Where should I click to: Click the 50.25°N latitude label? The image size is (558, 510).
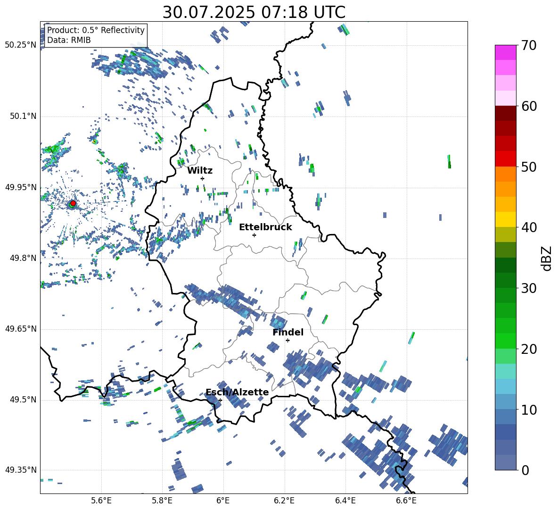[x=21, y=45]
